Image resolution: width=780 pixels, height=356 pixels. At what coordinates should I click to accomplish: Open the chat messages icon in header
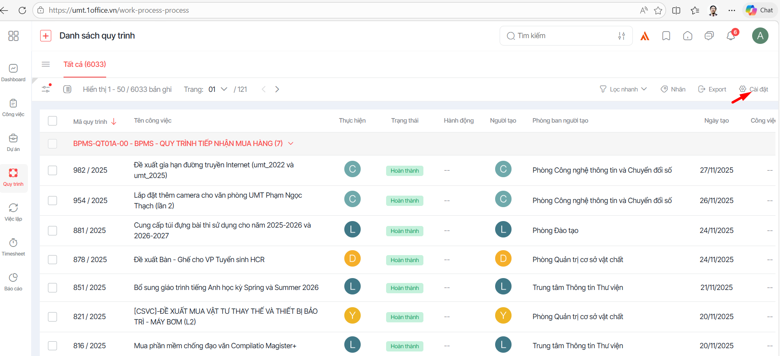(x=709, y=36)
